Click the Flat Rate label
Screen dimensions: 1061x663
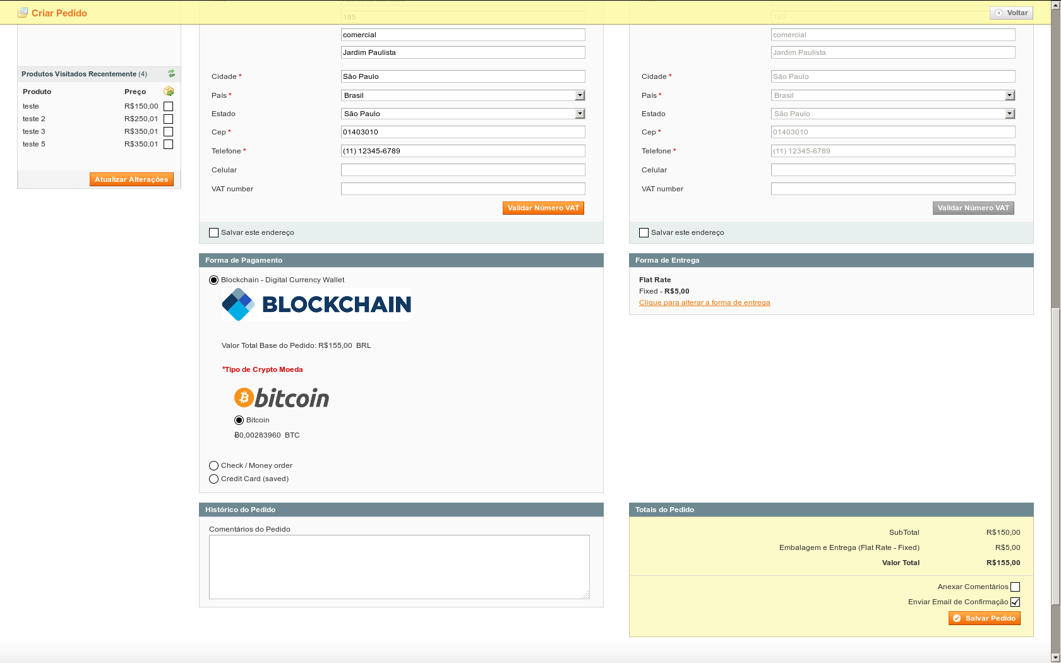(655, 280)
